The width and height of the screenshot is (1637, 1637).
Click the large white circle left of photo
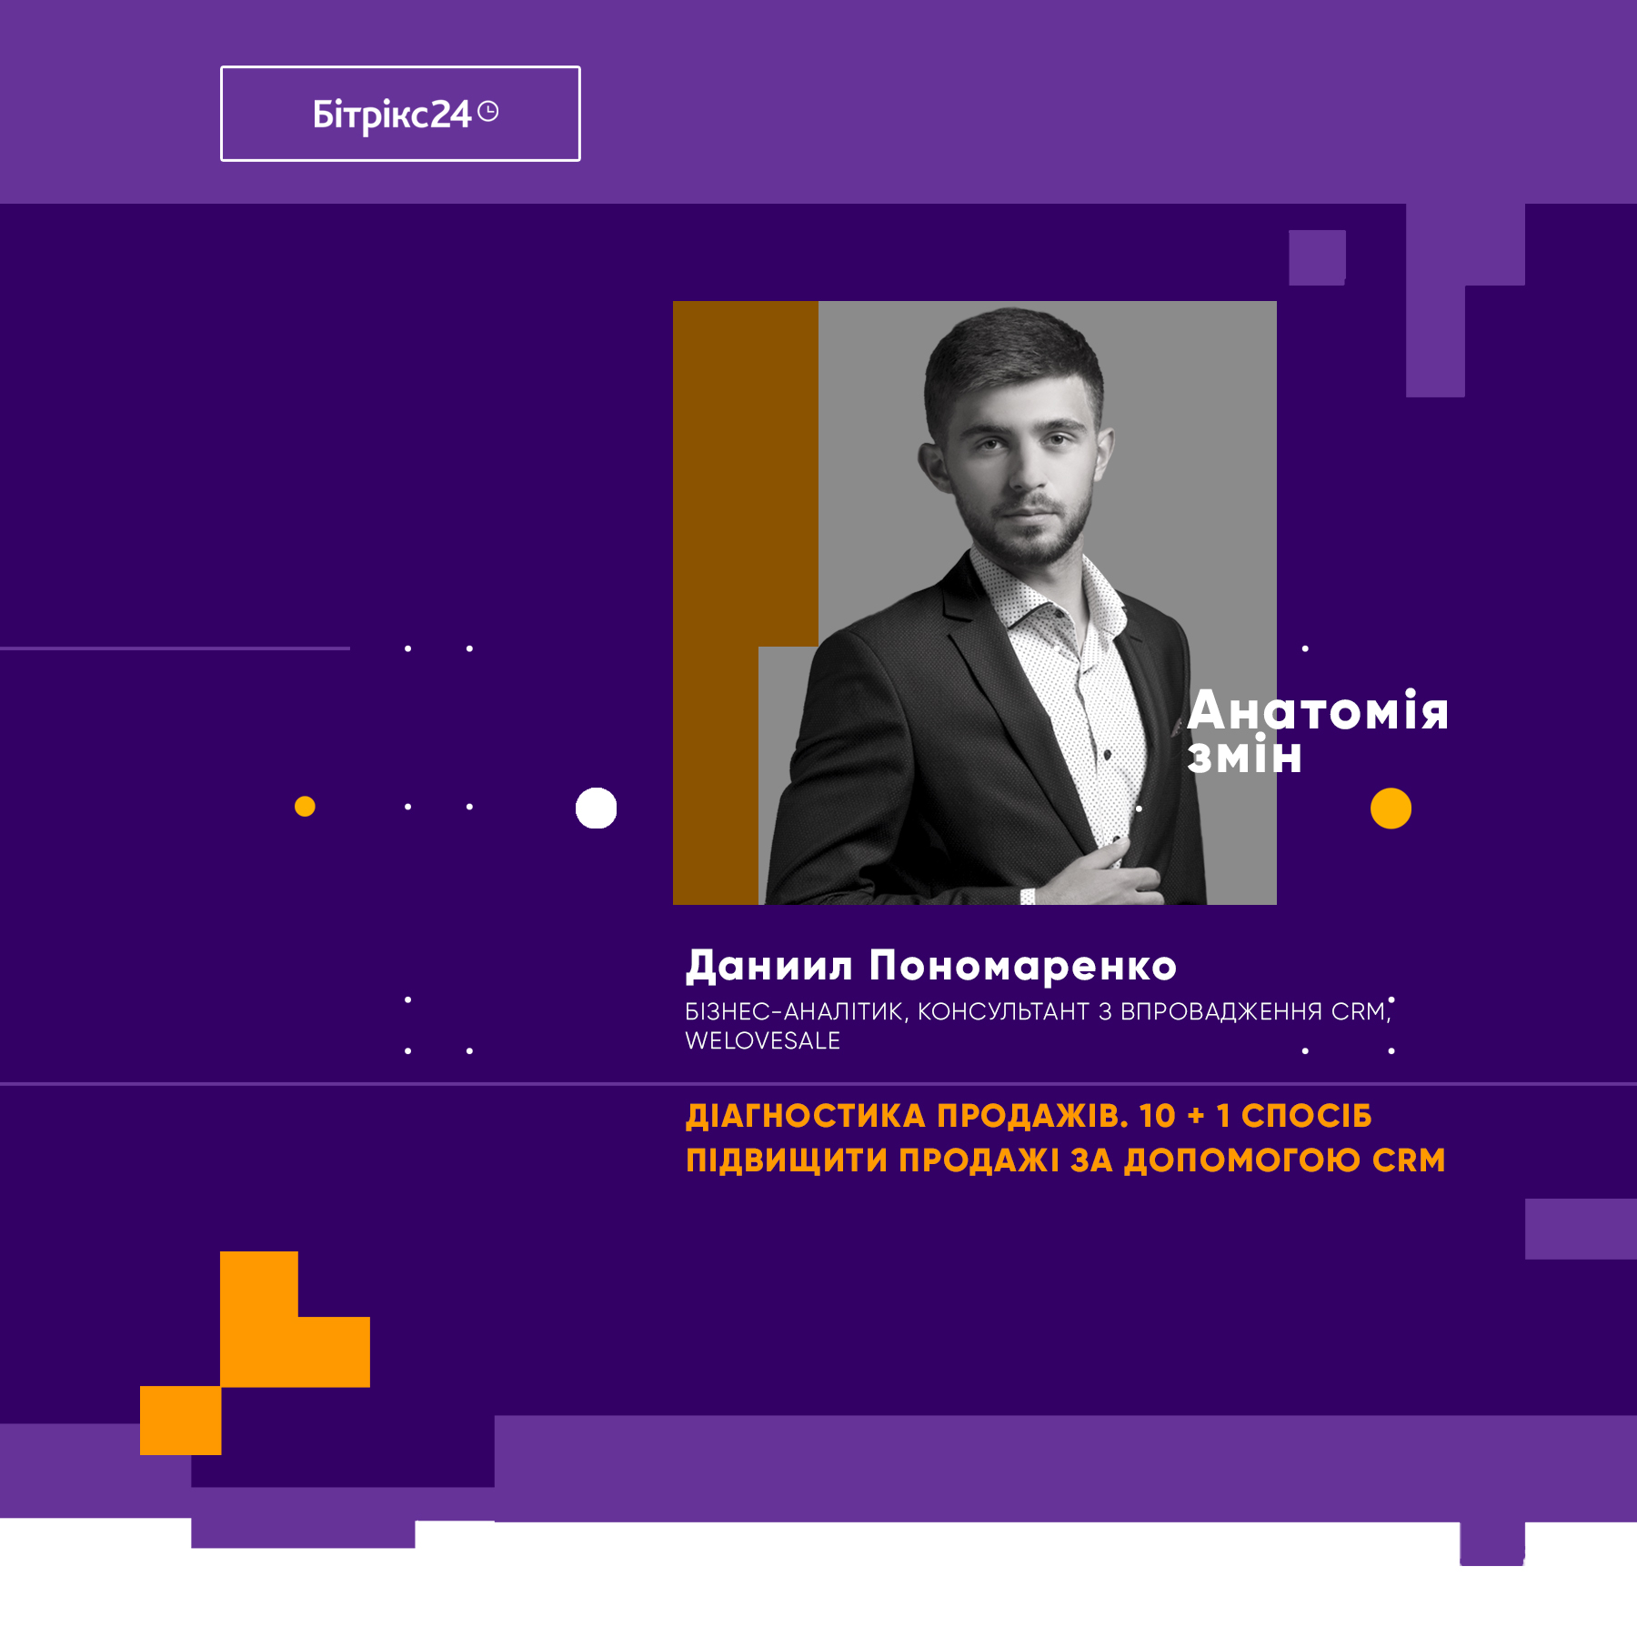tap(596, 808)
